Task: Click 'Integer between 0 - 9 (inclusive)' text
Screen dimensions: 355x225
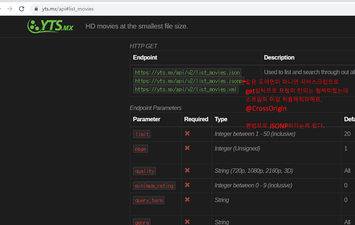Action: pos(253,186)
